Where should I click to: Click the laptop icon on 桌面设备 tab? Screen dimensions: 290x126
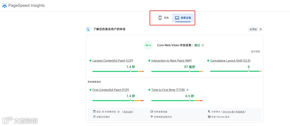tap(177, 18)
